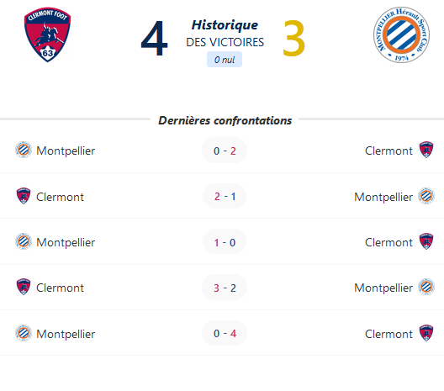Open the 2 - 1 score result
Screen dimensions: 444x391
click(x=225, y=196)
